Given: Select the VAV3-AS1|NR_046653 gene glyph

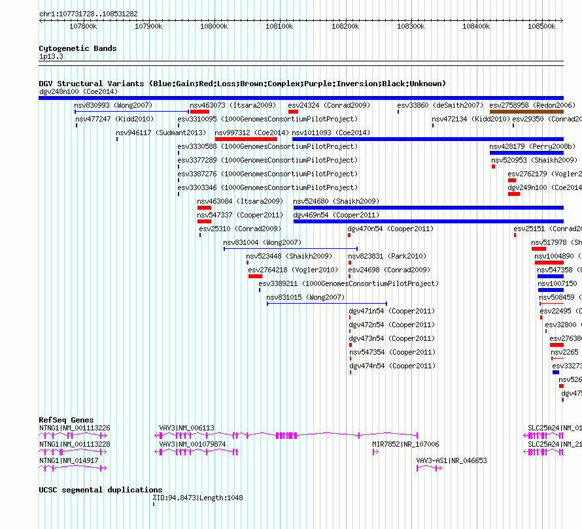Looking at the screenshot, I should click(x=429, y=468).
